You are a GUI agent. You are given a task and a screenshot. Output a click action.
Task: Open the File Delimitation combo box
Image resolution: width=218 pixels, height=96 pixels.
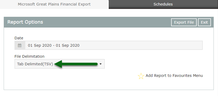(x=60, y=64)
